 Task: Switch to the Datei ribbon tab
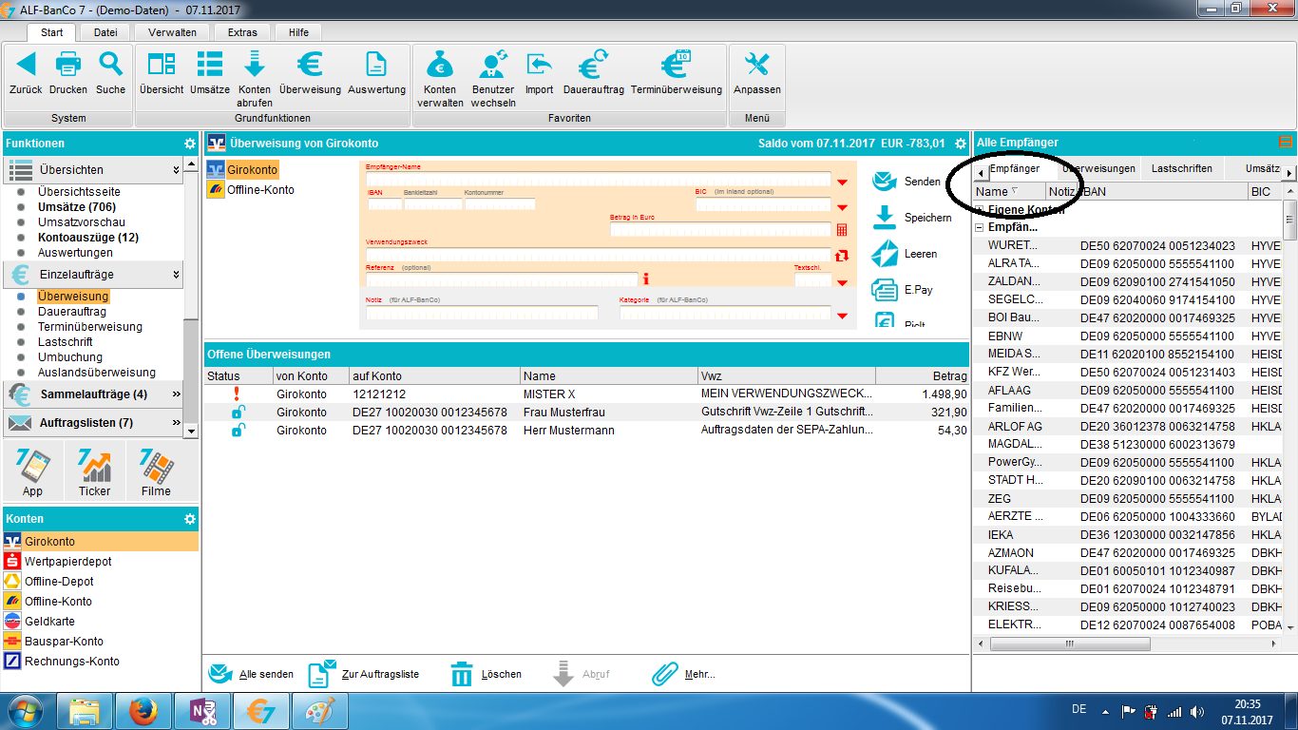coord(105,32)
